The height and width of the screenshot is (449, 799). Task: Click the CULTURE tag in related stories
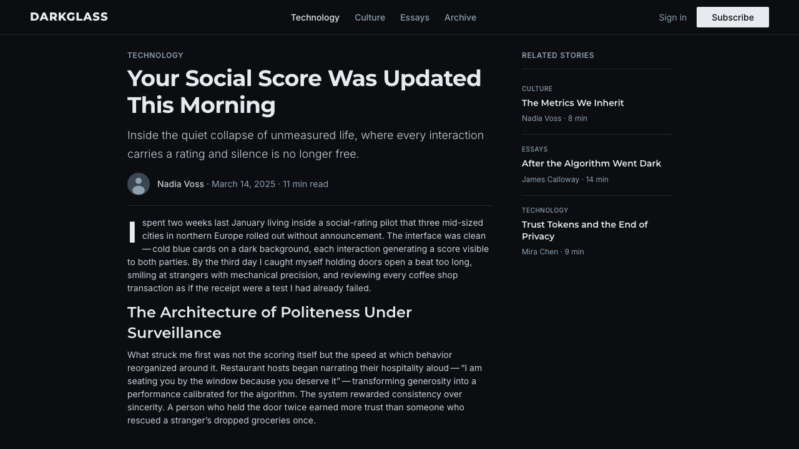click(537, 89)
